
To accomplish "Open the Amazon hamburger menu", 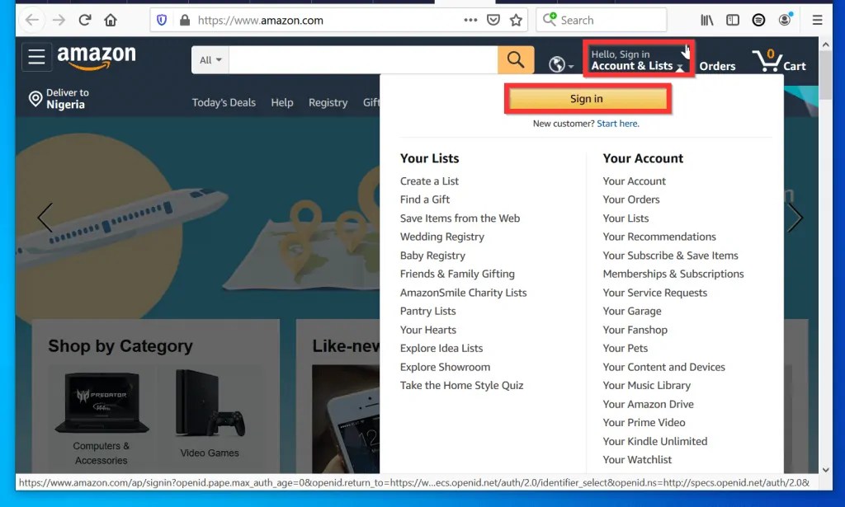I will pyautogui.click(x=36, y=57).
